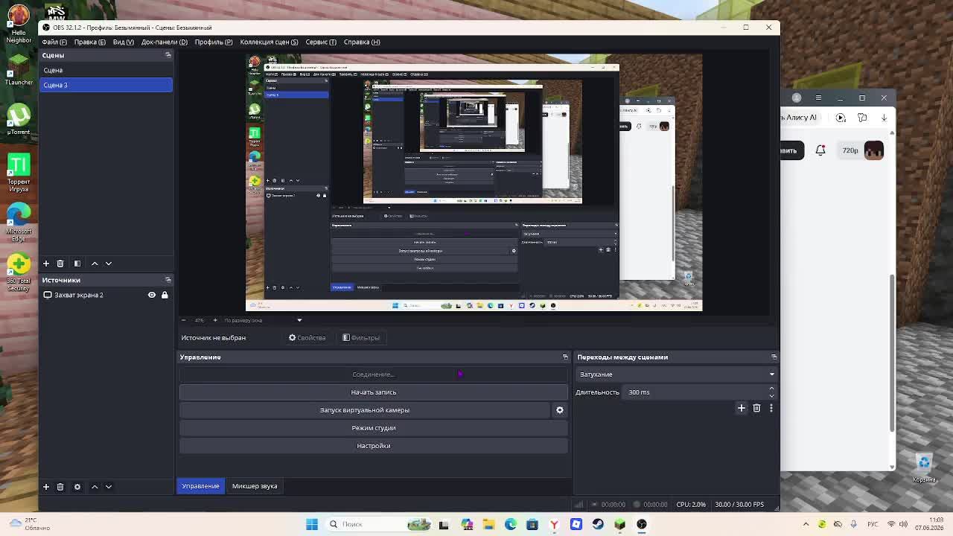Open preview scaling dropdown По размеру окна
Viewport: 953px width, 536px height.
(263, 320)
